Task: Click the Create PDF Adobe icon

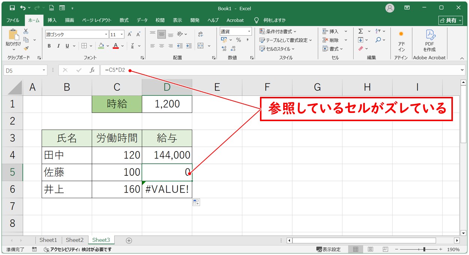Action: (429, 40)
